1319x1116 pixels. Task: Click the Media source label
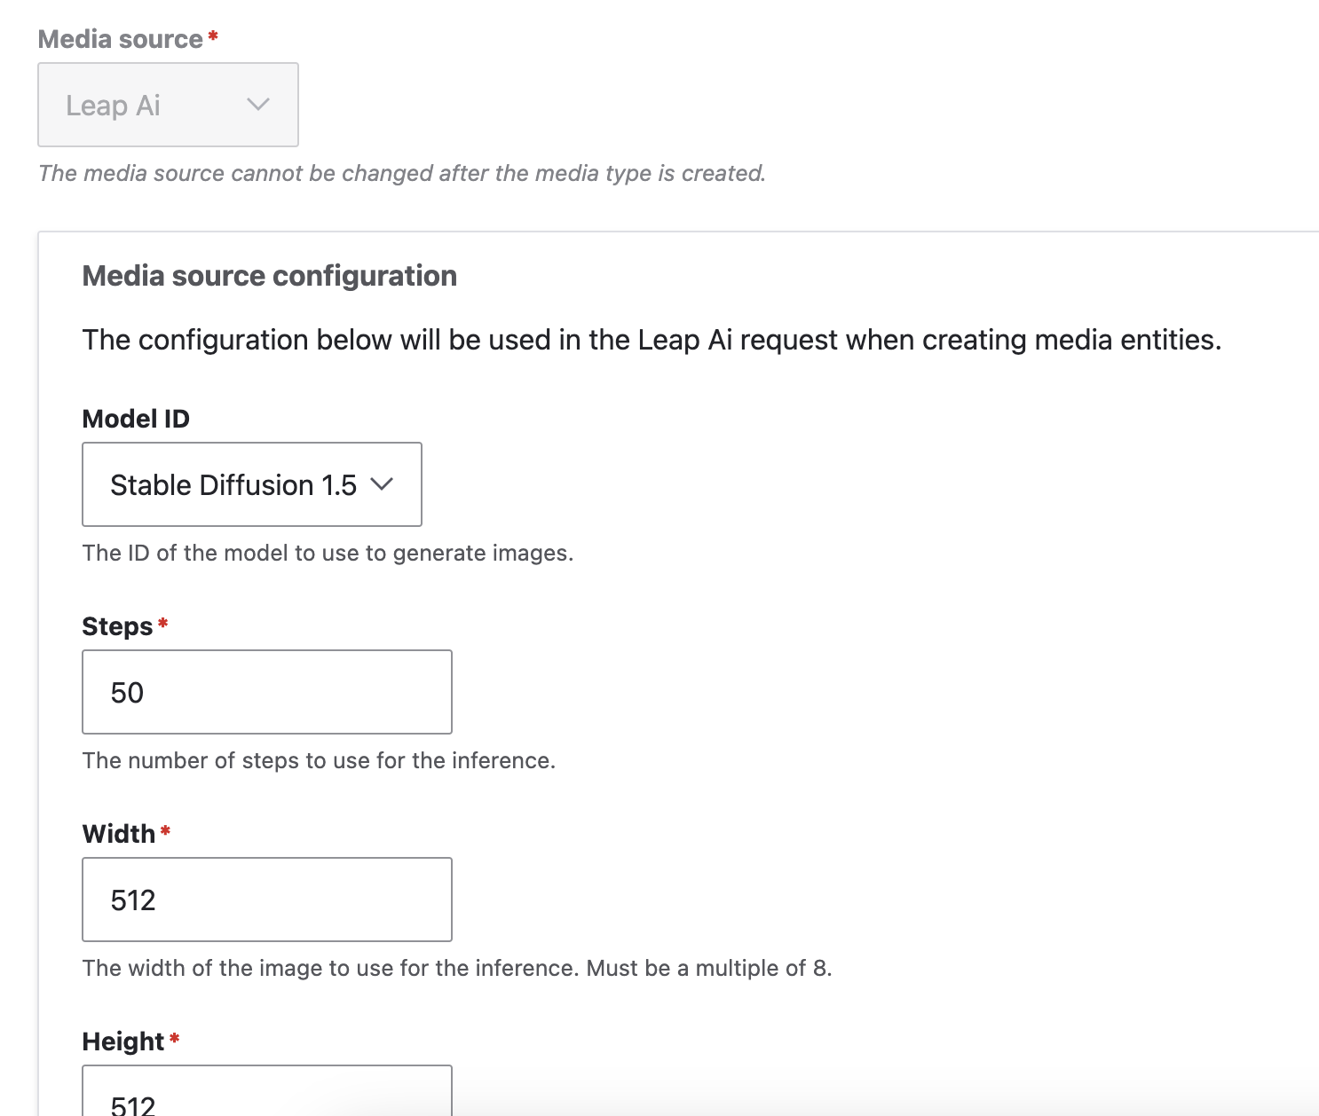click(118, 38)
